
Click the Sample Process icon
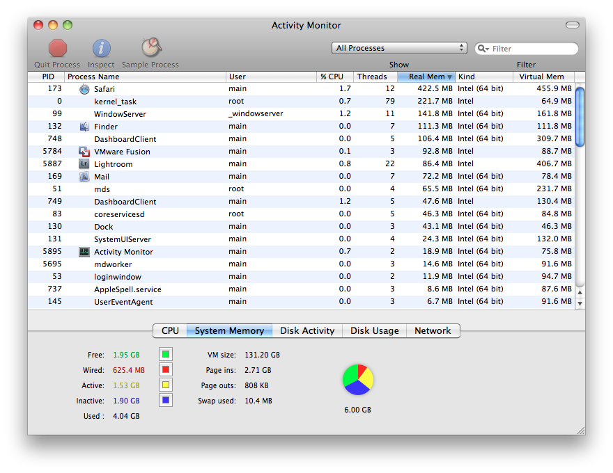(x=151, y=47)
